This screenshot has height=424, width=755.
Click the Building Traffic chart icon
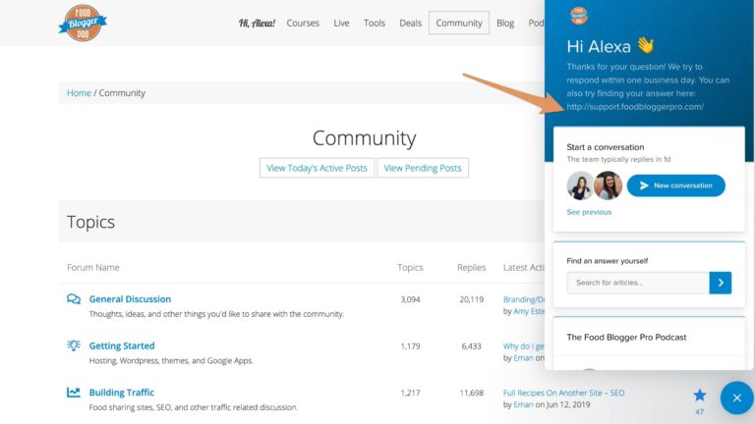(74, 393)
